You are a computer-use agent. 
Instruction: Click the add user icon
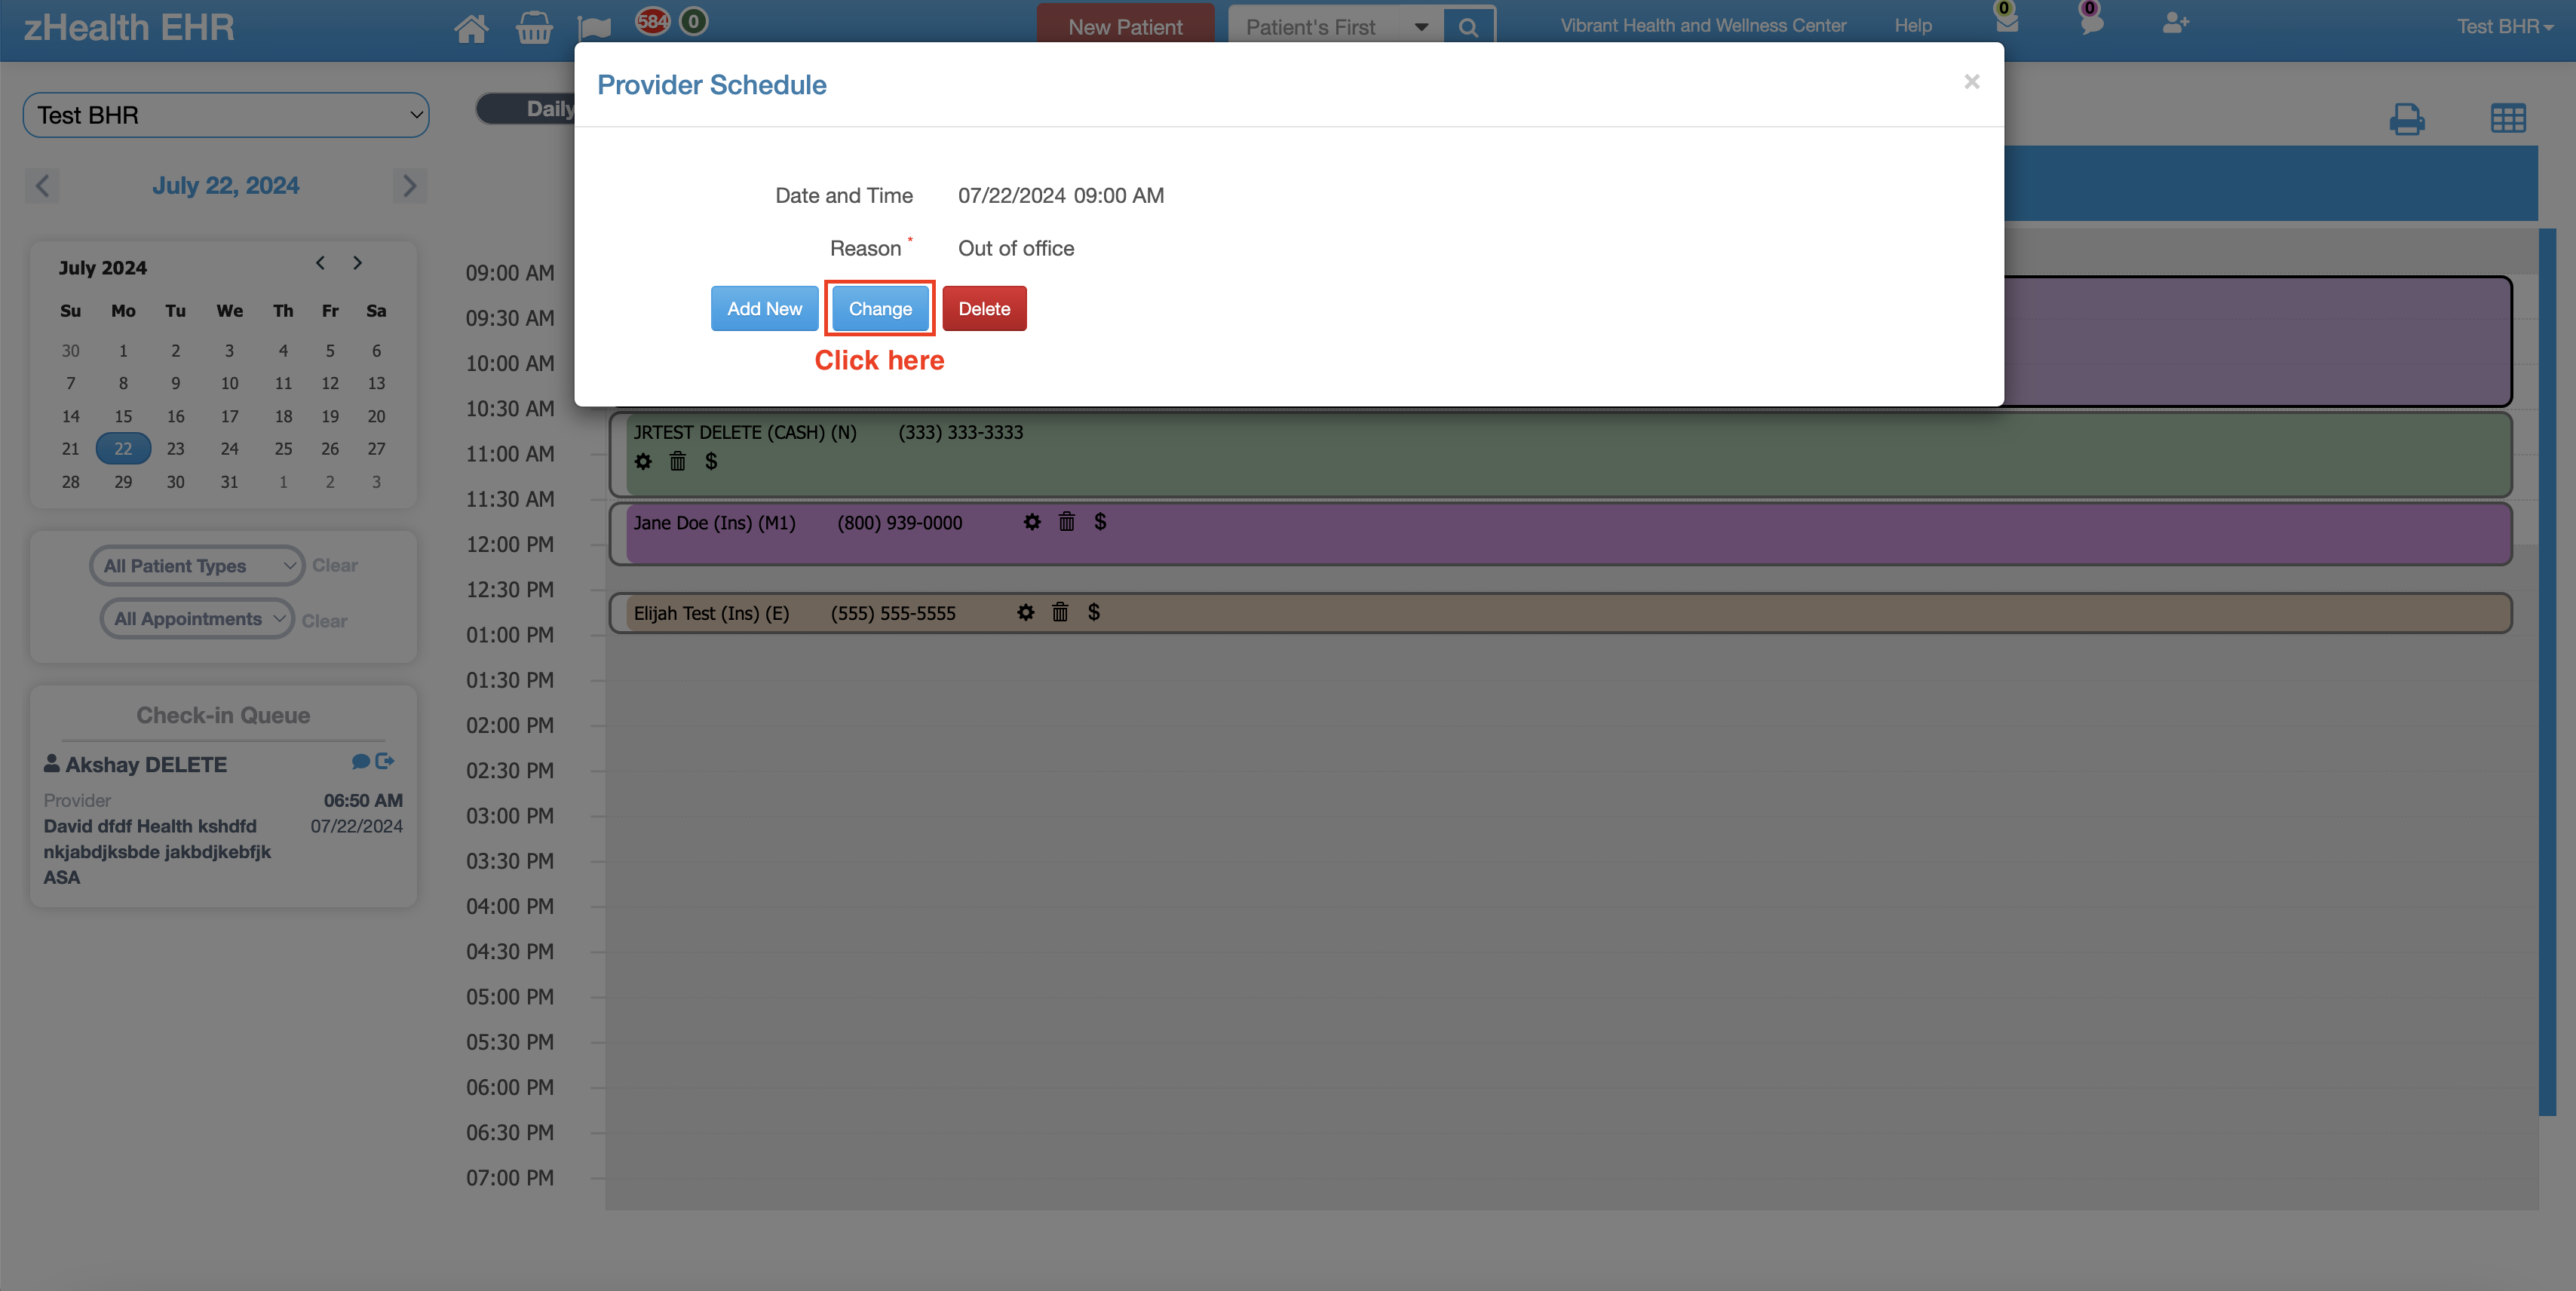2175,22
